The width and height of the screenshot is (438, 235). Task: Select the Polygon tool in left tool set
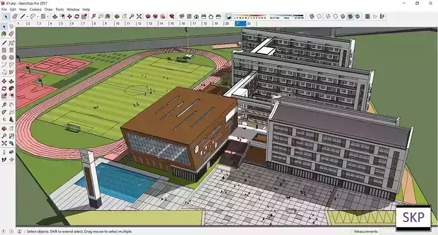click(11, 57)
